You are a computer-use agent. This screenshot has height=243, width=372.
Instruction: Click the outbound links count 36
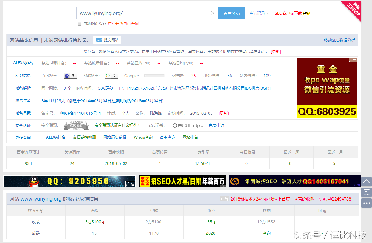point(230,76)
